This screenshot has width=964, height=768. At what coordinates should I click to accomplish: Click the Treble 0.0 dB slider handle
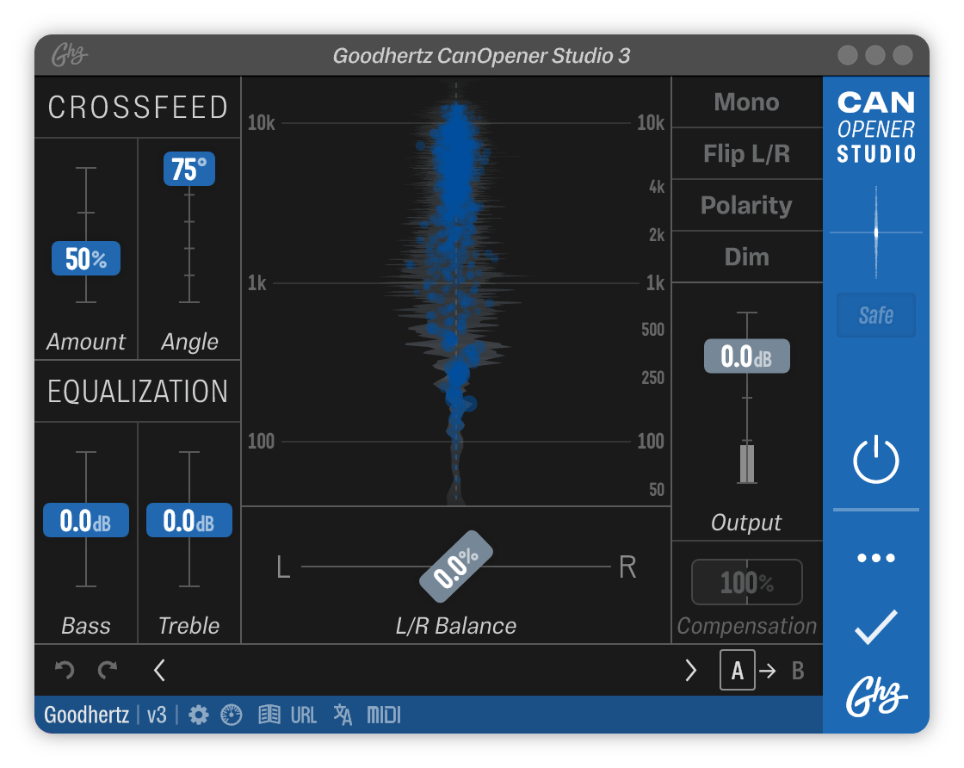pos(189,520)
